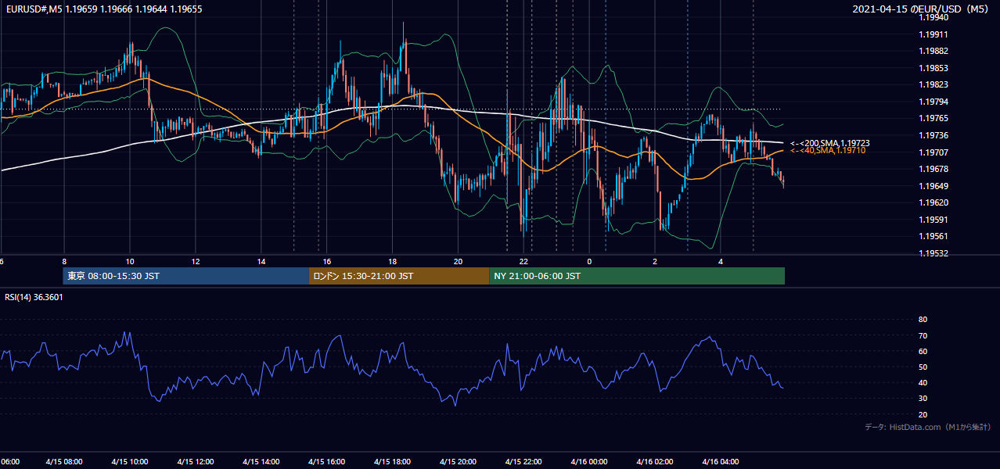Image resolution: width=1000 pixels, height=469 pixels.
Task: Click price axis value 1.19823
Action: click(933, 85)
